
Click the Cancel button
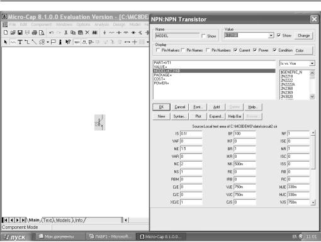tap(180, 107)
